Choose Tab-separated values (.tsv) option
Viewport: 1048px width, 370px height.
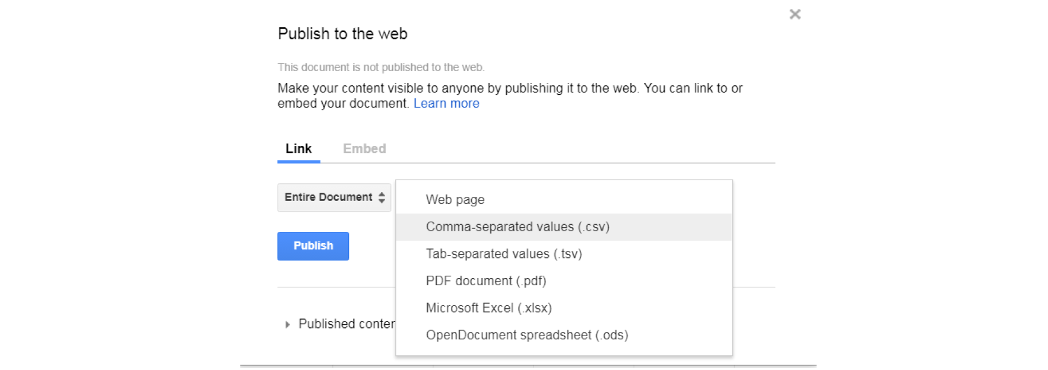[504, 254]
